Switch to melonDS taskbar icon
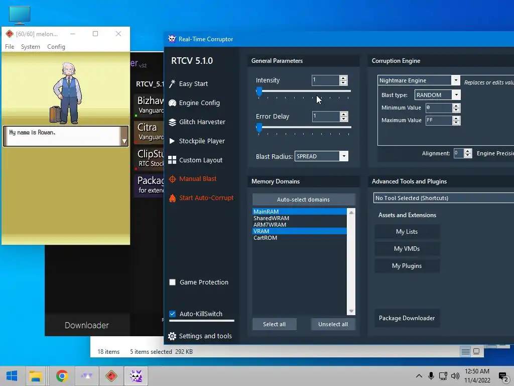514x386 pixels. point(111,376)
